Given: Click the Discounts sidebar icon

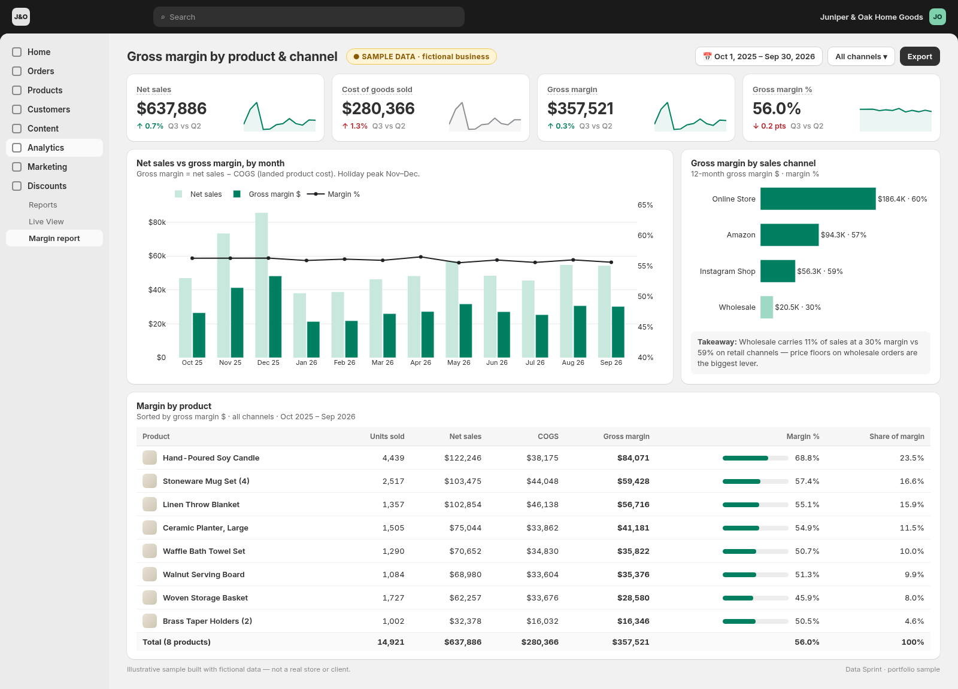Looking at the screenshot, I should click(x=17, y=186).
